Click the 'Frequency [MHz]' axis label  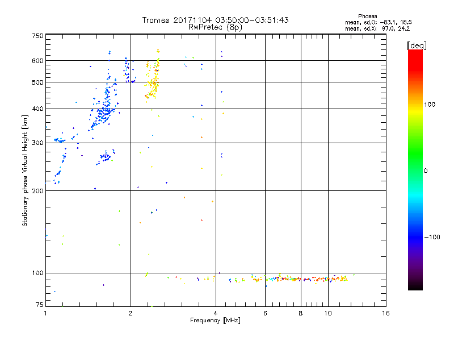(x=215, y=320)
